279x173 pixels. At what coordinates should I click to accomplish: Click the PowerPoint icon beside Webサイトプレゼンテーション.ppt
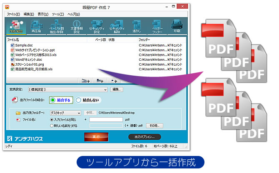(12, 50)
